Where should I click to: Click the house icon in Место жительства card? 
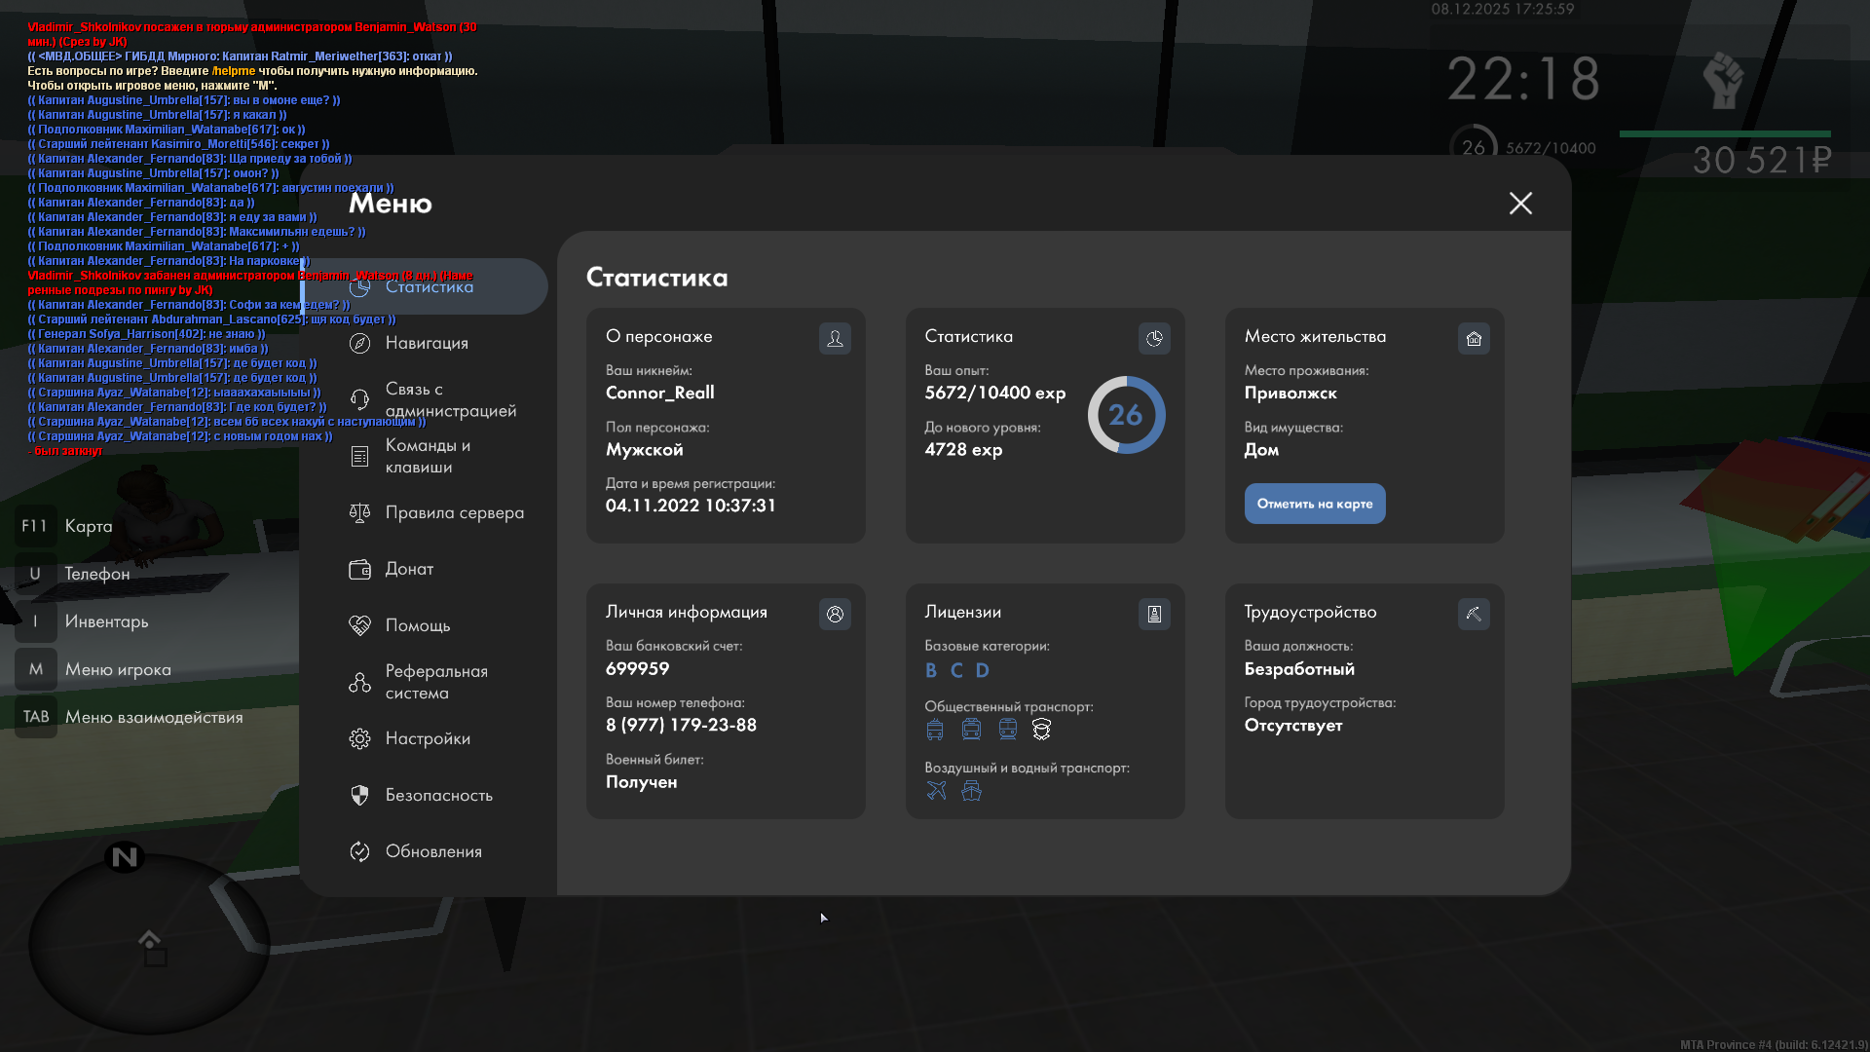(x=1474, y=338)
